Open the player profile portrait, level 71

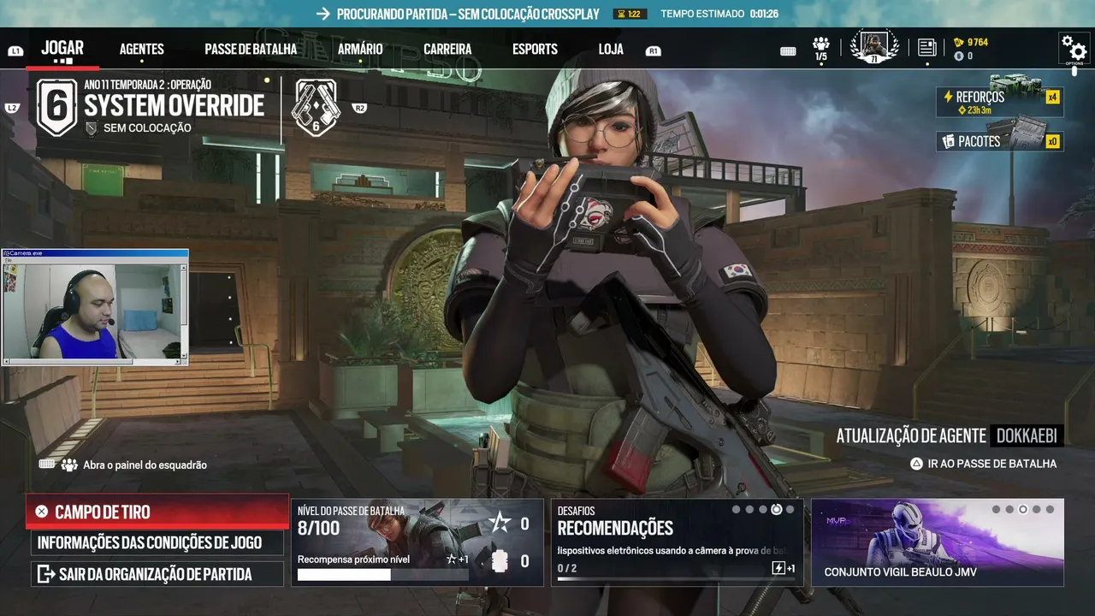(873, 47)
